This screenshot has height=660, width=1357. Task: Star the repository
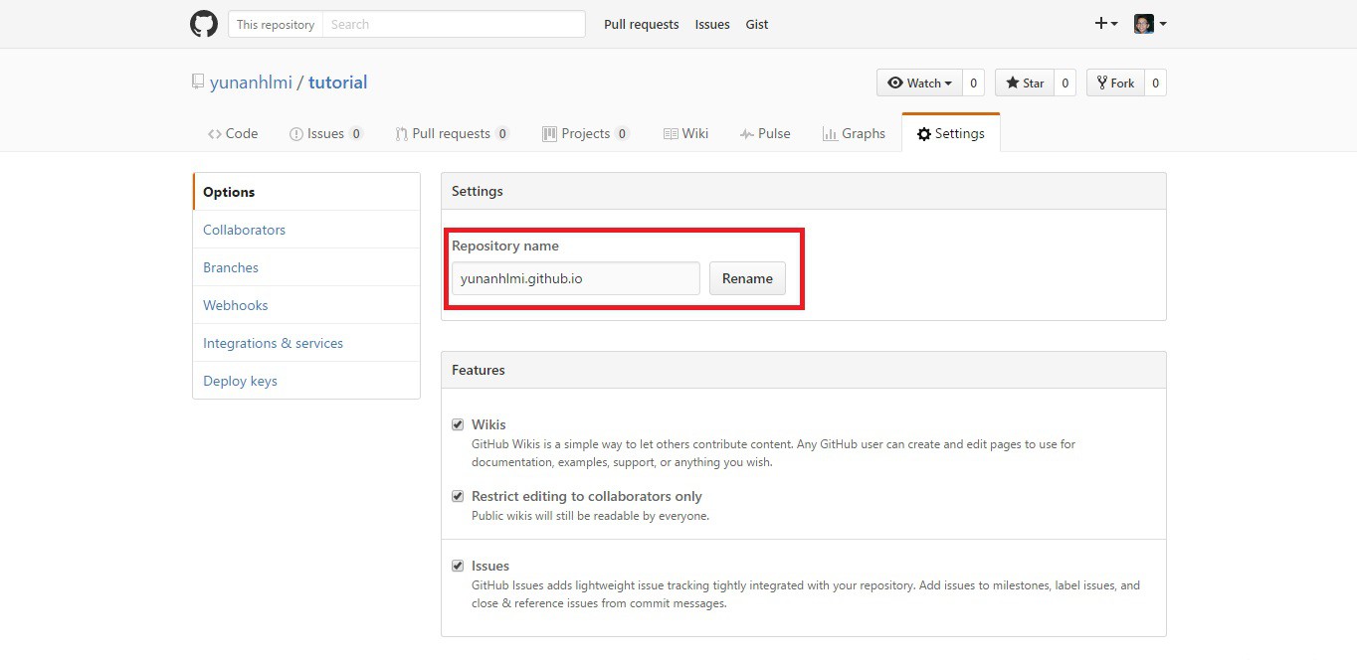pos(1025,82)
